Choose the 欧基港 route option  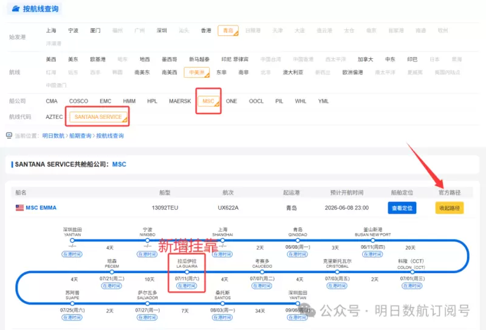coord(98,59)
